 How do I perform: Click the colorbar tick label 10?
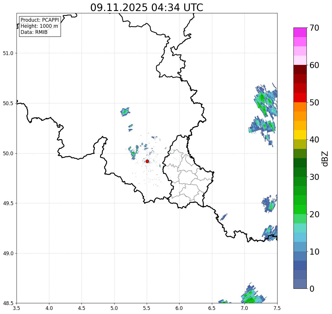[314, 252]
